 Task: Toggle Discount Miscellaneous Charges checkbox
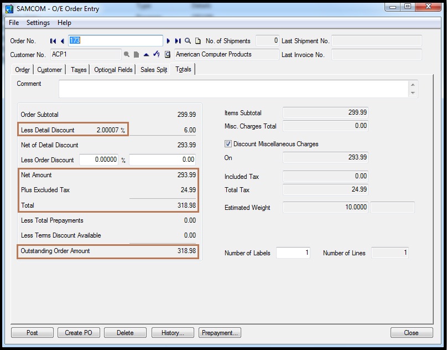click(x=228, y=143)
